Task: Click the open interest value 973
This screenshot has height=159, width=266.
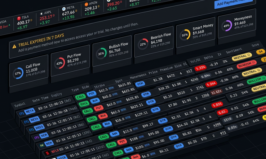Action: tap(223, 133)
